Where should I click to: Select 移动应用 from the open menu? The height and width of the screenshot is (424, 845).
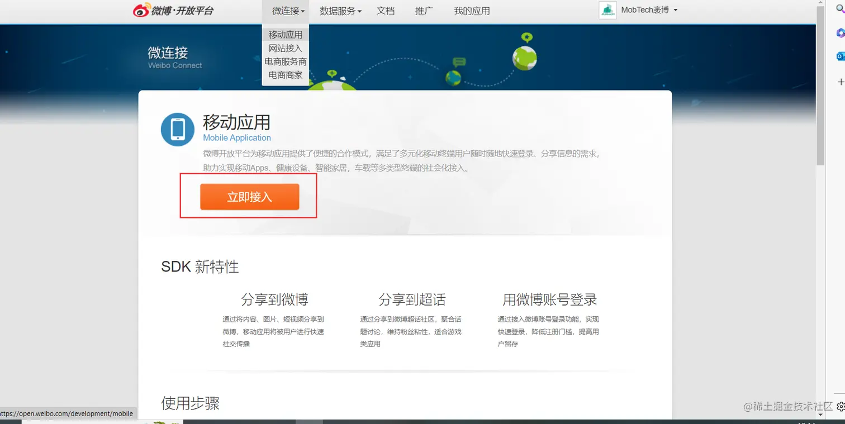[x=285, y=34]
